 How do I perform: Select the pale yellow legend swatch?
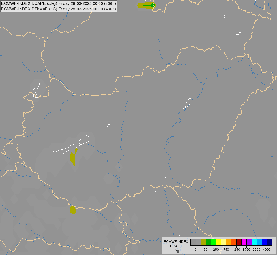tap(224, 243)
